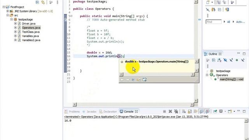Click into the task list Find field
Screen dimensions: 249x140
coord(214,22)
